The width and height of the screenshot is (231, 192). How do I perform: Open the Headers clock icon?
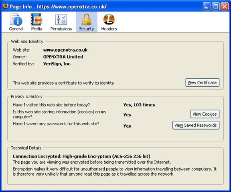pos(109,19)
